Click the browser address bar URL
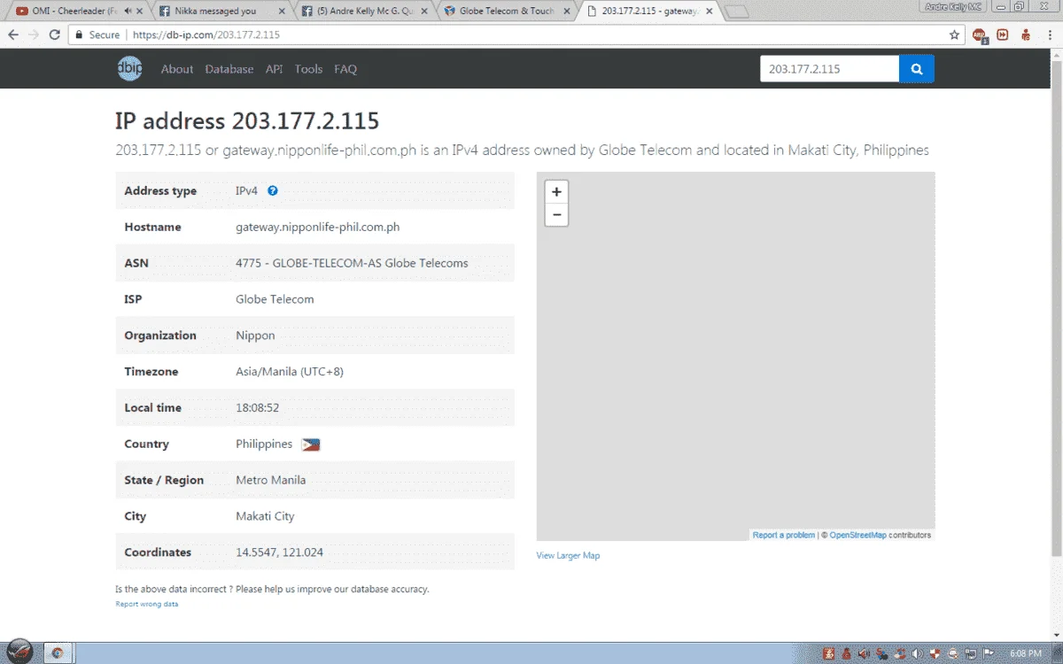The height and width of the screenshot is (664, 1063). coord(206,35)
